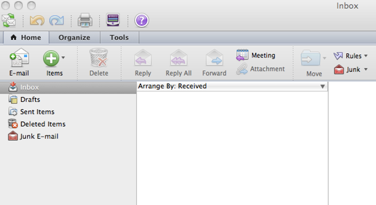Click the Move folder icon
The image size is (376, 205).
point(310,58)
